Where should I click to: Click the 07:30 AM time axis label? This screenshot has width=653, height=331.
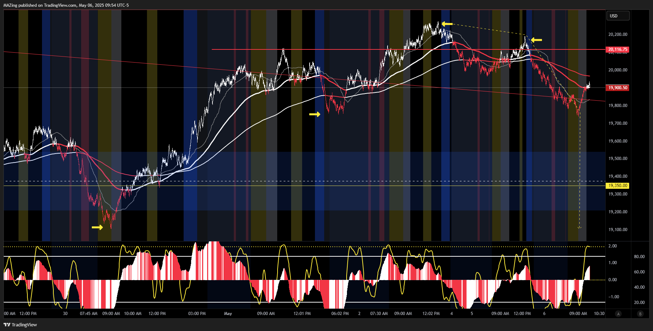click(x=379, y=314)
